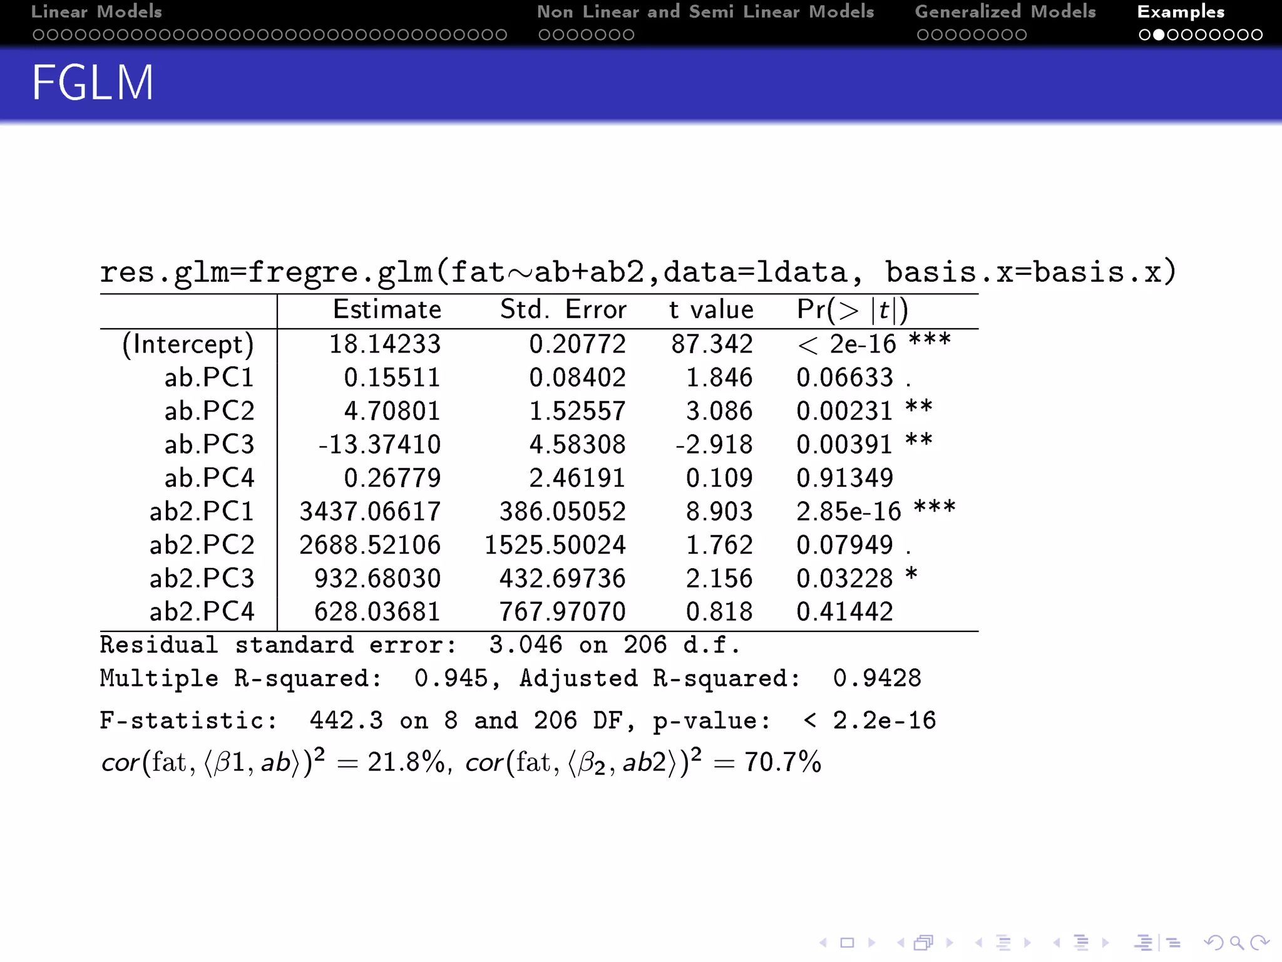This screenshot has height=962, width=1282.
Task: Click the ab.PC3 row label
Action: point(209,445)
